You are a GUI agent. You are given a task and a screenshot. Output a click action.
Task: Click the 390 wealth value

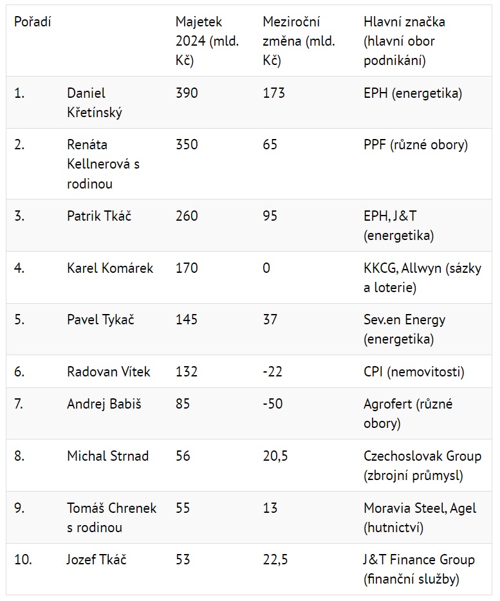[x=187, y=93]
